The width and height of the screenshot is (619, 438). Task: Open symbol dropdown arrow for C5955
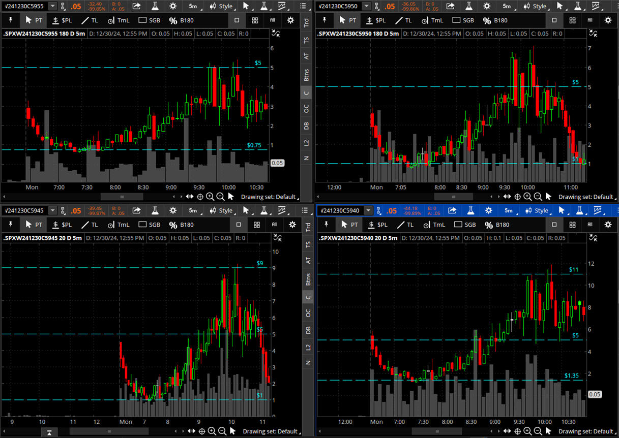coord(52,6)
